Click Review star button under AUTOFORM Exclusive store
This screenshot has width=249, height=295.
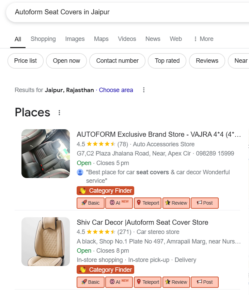tap(176, 203)
